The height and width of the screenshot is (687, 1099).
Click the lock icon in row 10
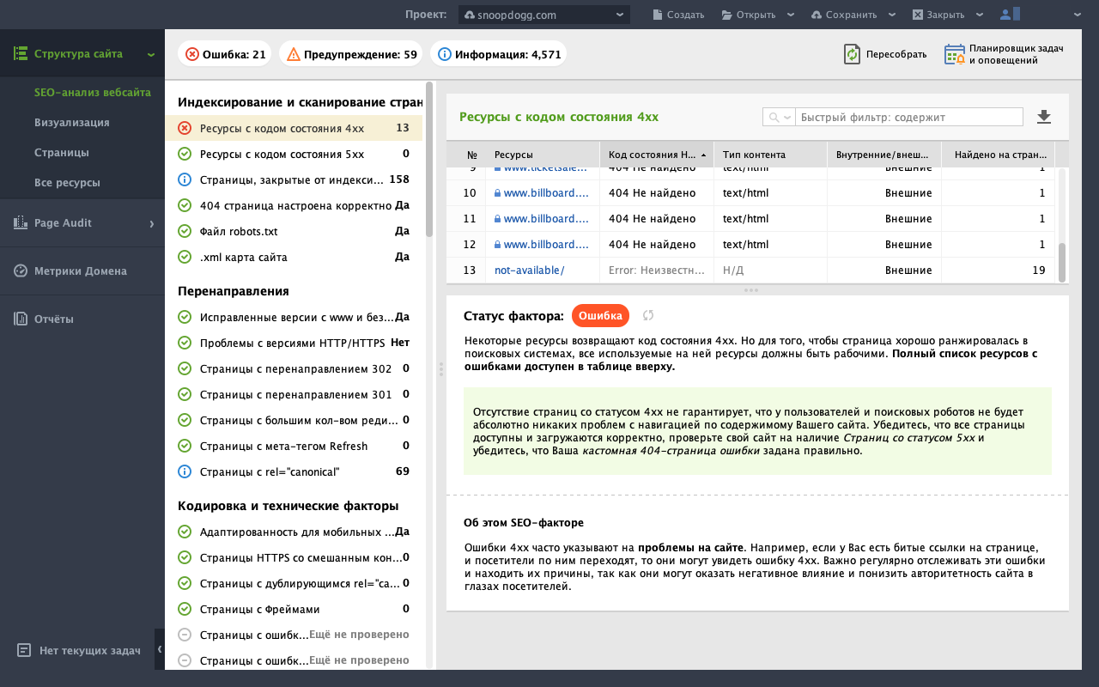(497, 193)
